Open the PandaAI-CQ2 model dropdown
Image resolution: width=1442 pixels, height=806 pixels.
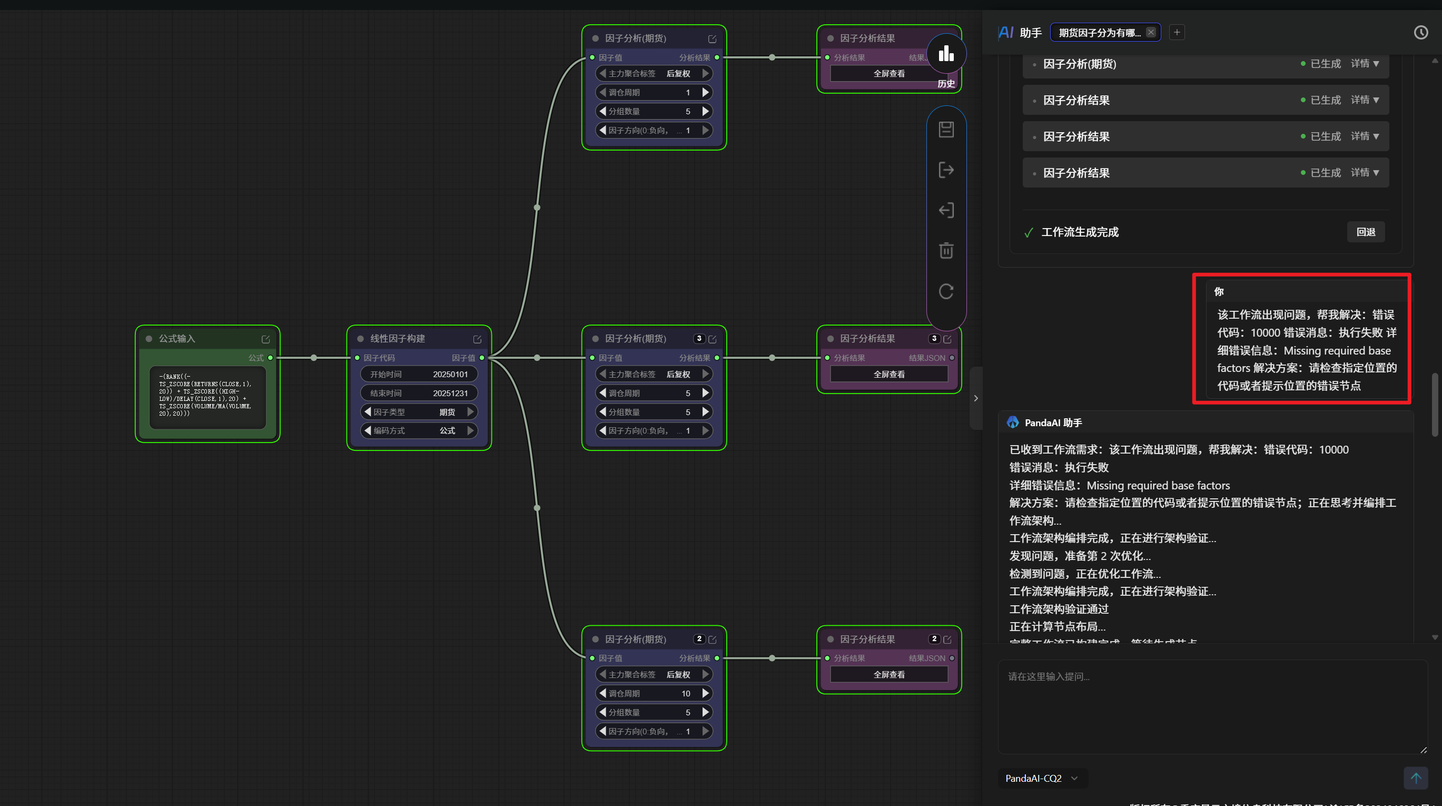(x=1041, y=778)
